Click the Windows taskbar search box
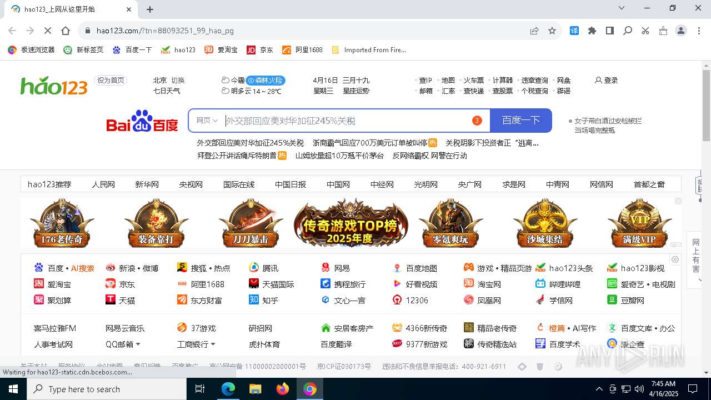 pos(107,389)
